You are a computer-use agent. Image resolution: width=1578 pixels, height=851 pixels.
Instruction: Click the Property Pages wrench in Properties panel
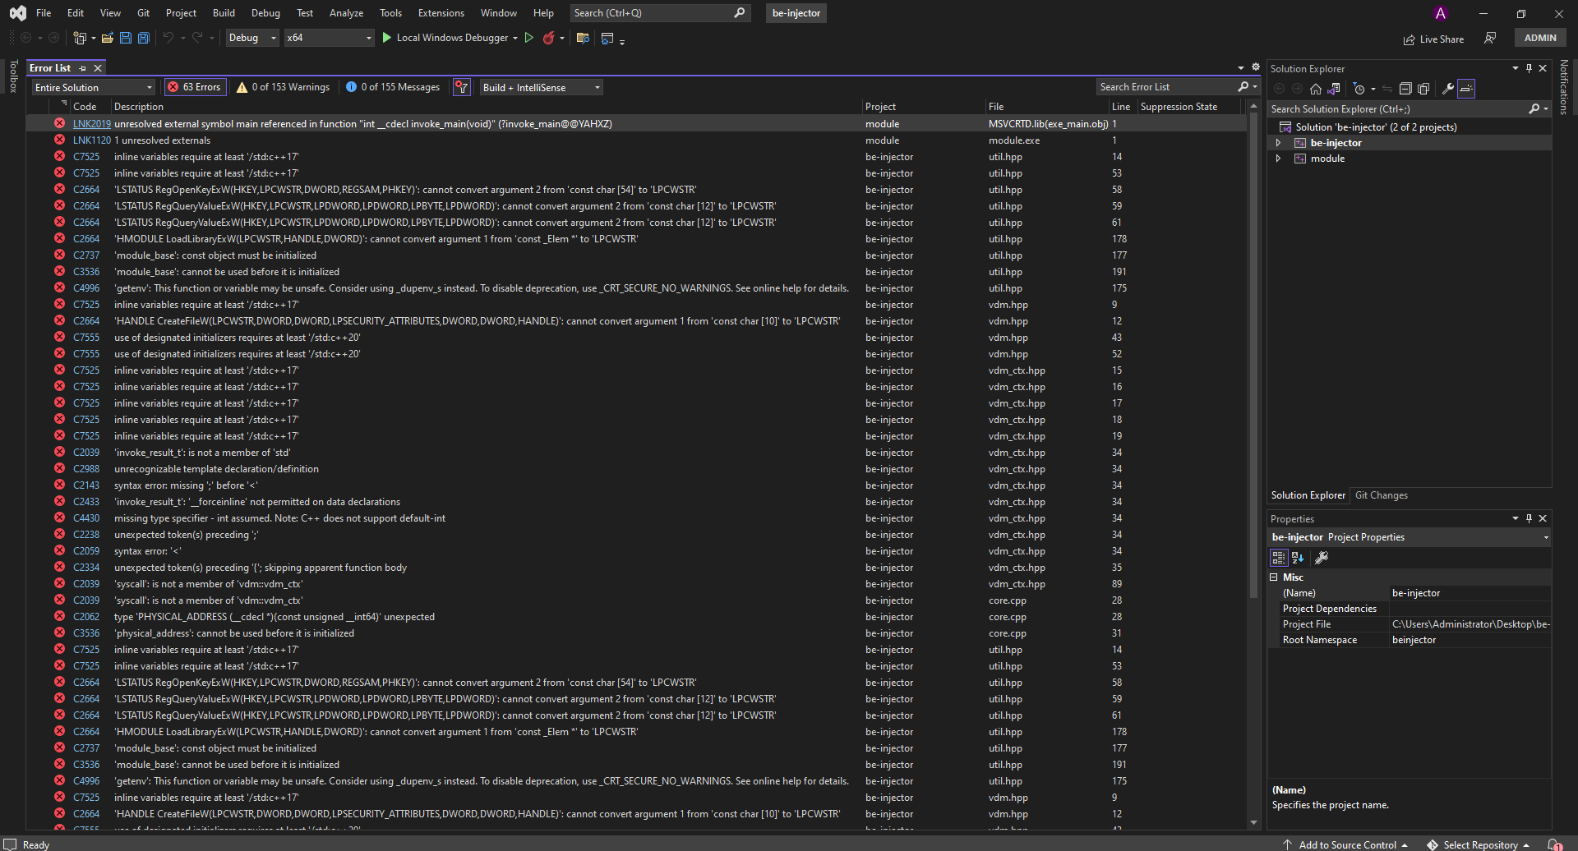(1322, 558)
